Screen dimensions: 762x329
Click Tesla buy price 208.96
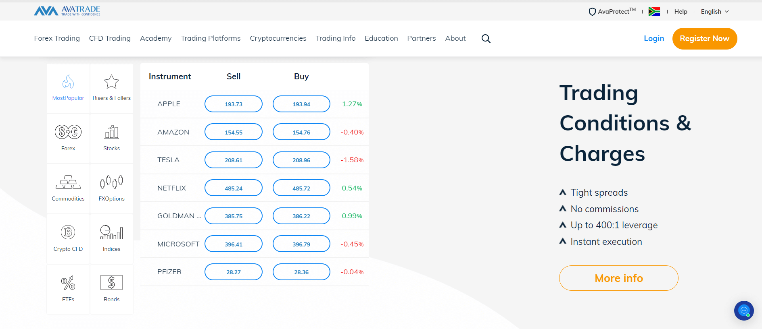(x=301, y=160)
